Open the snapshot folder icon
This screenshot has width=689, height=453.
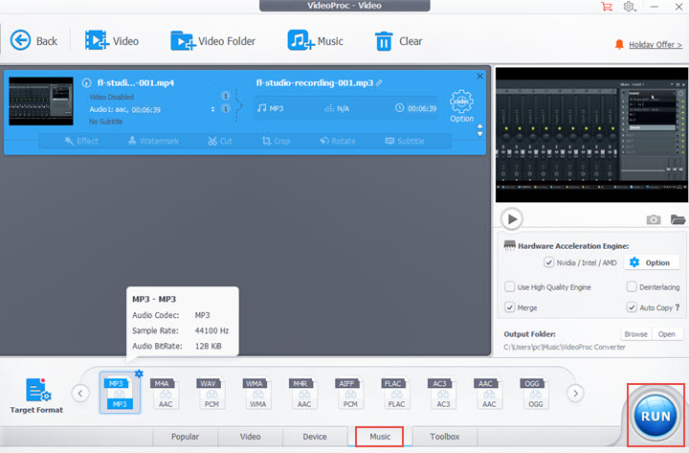pos(678,219)
